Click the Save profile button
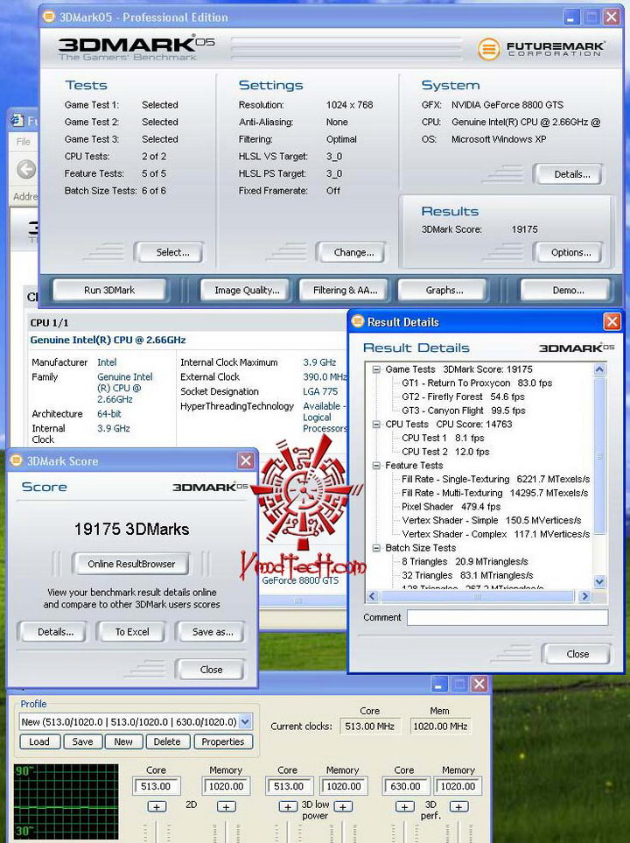This screenshot has height=843, width=630. [82, 741]
